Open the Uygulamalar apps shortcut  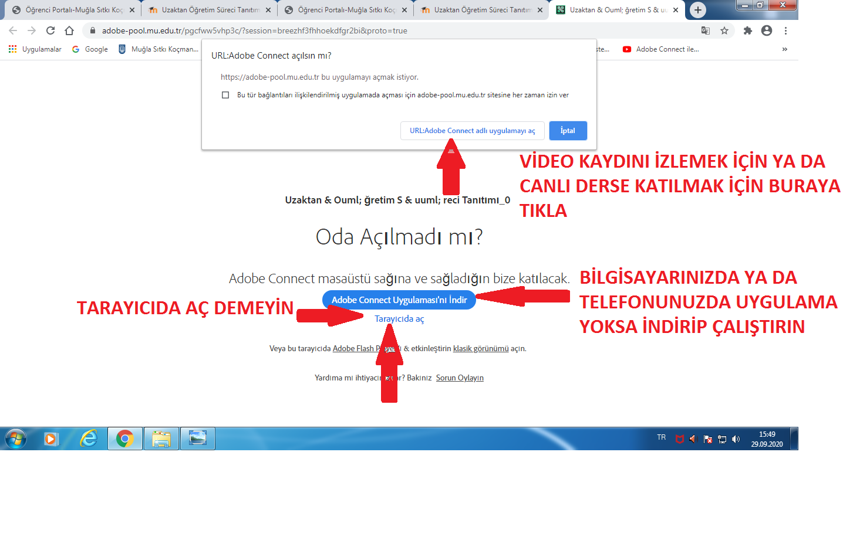pos(35,49)
